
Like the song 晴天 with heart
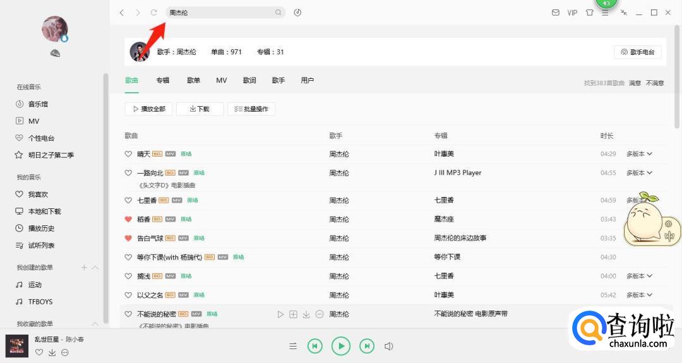[x=128, y=154]
